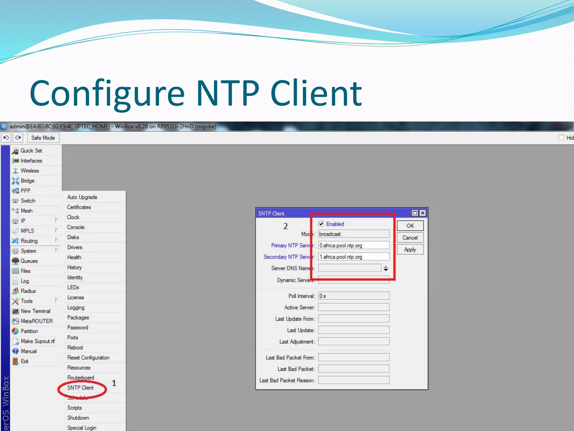
Task: Toggle the Hide checkbox in the top-right toolbar
Action: (561, 137)
